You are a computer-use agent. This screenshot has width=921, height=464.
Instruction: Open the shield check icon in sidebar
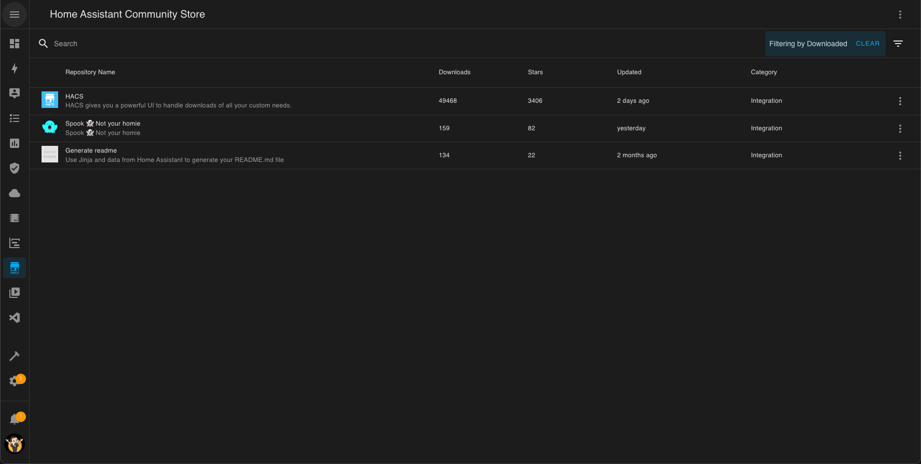15,168
